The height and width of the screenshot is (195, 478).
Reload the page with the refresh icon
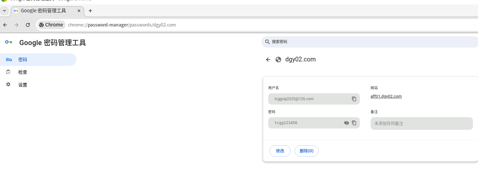pos(28,25)
